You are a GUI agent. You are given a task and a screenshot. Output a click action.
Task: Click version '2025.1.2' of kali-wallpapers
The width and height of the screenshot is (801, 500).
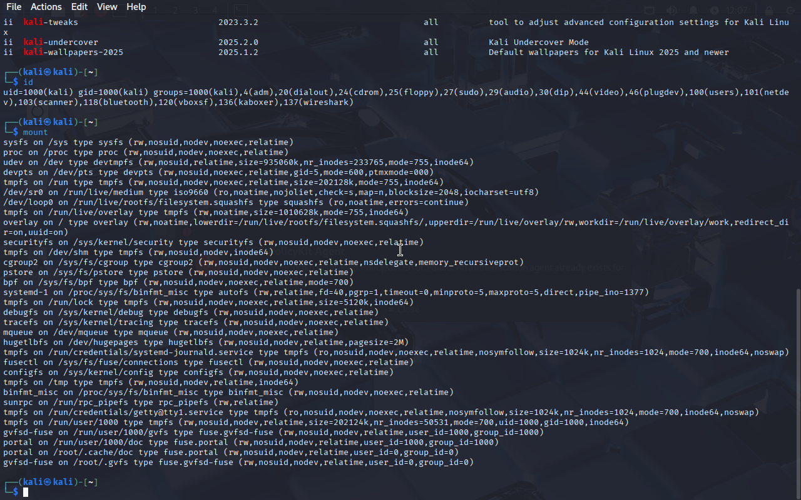click(238, 52)
